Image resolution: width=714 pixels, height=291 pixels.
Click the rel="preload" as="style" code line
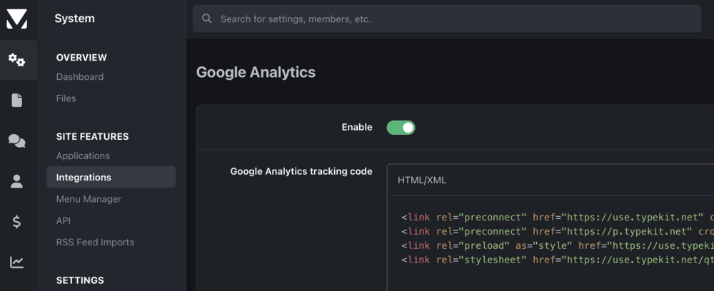click(x=558, y=245)
